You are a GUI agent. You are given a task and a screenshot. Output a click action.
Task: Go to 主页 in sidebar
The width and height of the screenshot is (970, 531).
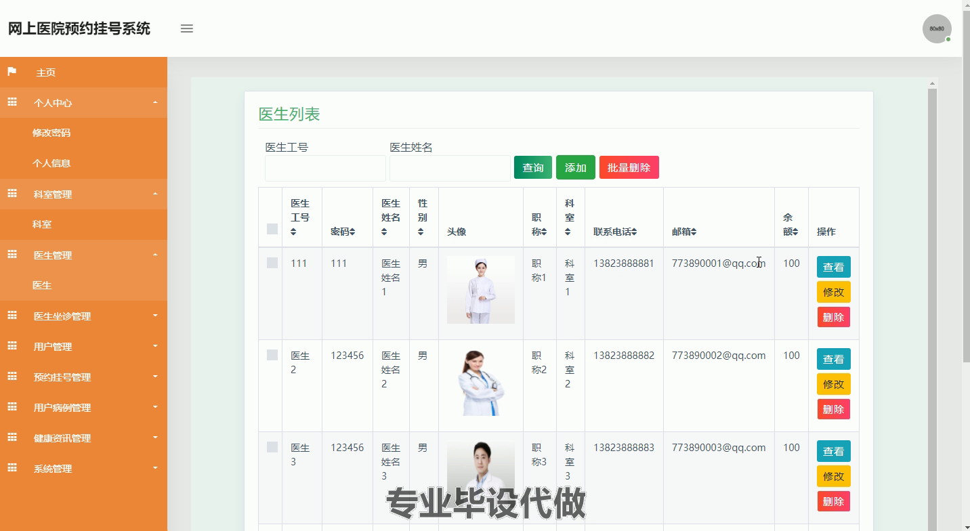(46, 72)
